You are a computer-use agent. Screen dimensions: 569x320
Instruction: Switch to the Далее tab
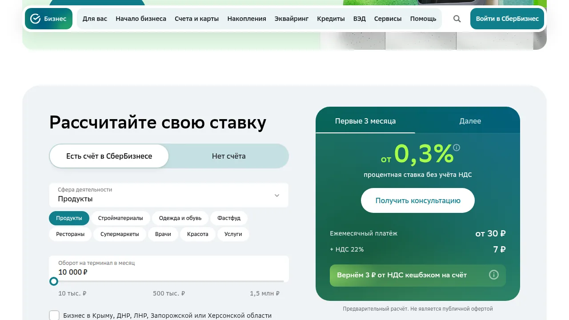470,121
